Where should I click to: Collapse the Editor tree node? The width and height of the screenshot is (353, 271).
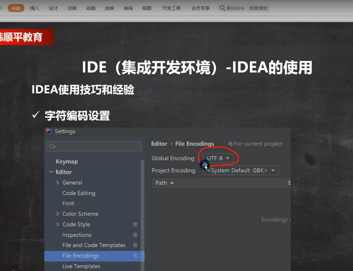coord(51,172)
